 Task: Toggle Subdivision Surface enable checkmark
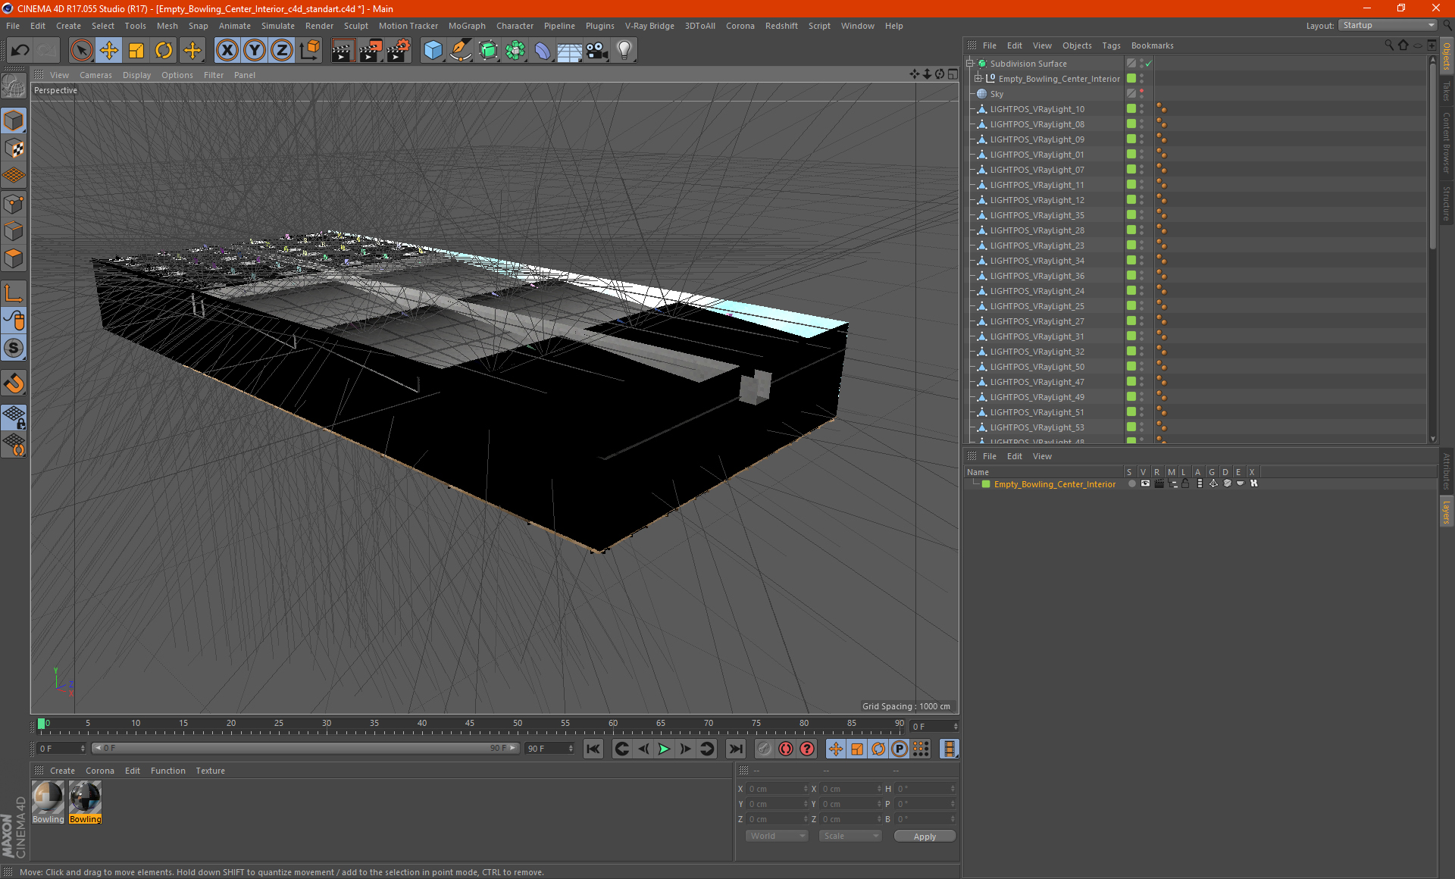[1149, 64]
